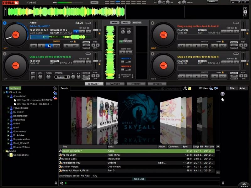
Task: Click the lock icon at folder panel bottom
Action: (x=56, y=183)
